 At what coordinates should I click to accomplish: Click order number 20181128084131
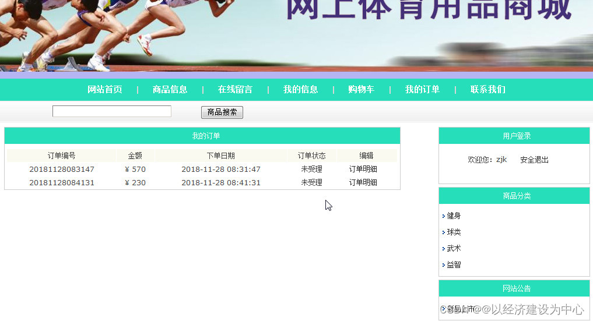[x=62, y=182]
